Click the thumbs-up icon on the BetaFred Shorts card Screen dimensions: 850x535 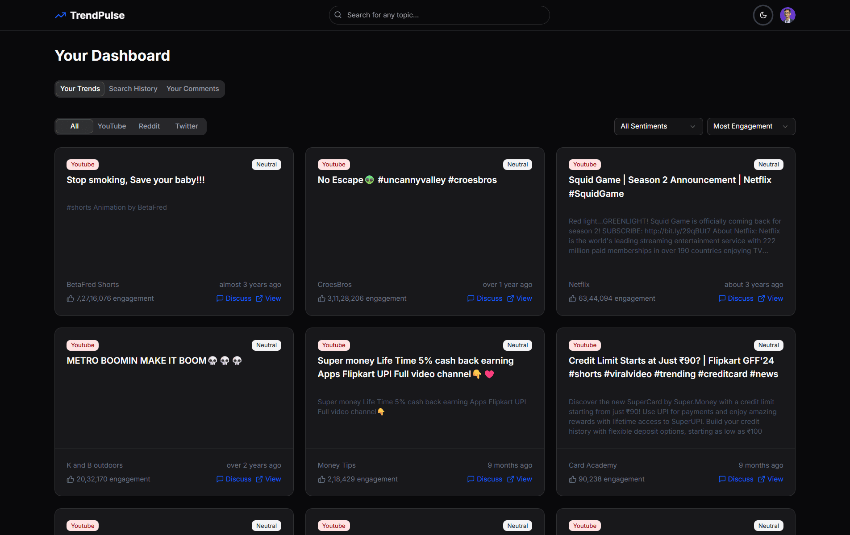tap(71, 299)
